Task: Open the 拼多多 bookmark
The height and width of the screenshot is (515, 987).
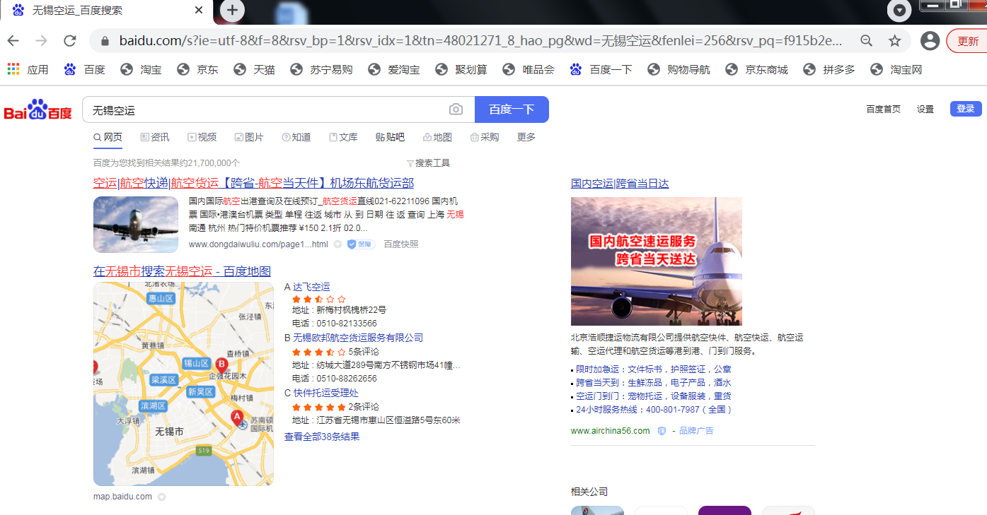Action: (829, 69)
